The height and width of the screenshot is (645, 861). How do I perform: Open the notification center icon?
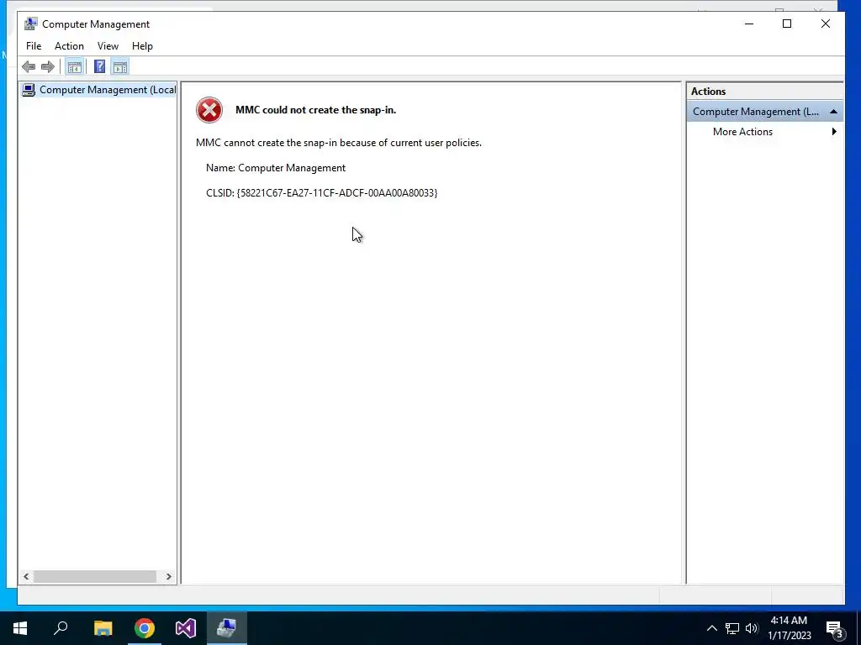click(835, 629)
